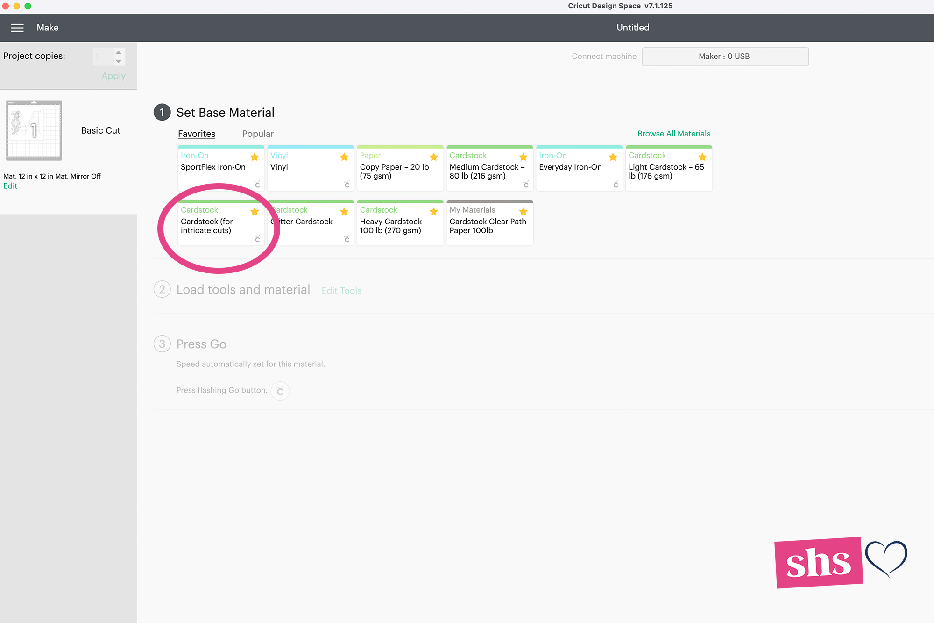Switch to the Popular tab
Screen dimensions: 934x623
pyautogui.click(x=258, y=134)
